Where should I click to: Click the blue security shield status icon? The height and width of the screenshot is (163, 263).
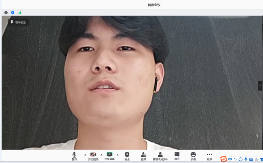[13, 13]
